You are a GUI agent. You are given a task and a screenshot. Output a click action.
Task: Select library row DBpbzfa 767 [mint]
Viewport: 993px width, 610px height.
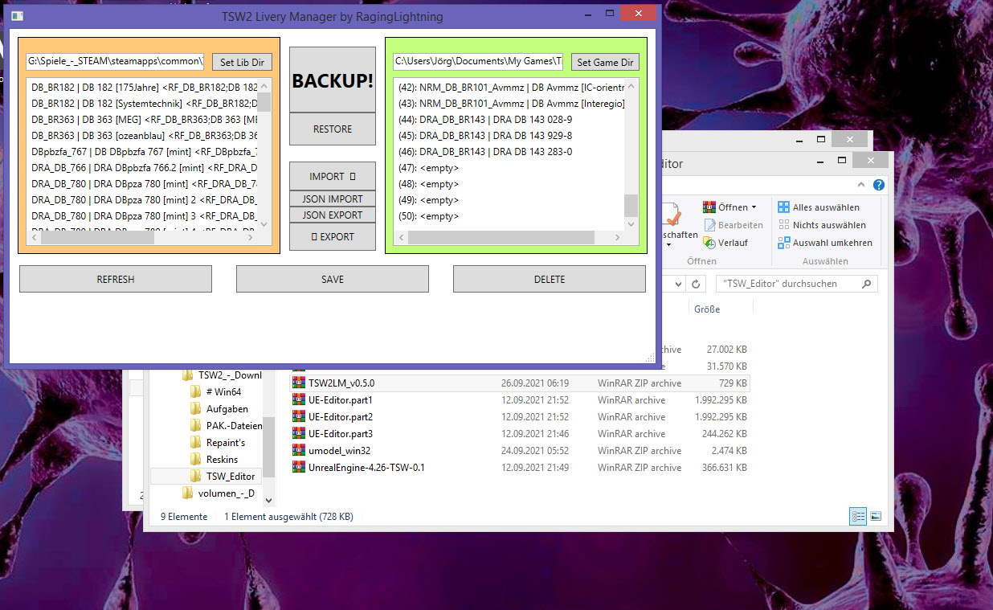[x=143, y=151]
